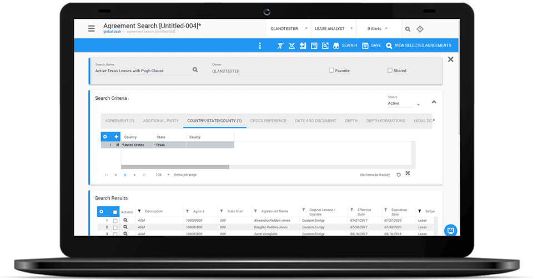Switch to DEPTH FORMATIONS tab

pos(385,121)
